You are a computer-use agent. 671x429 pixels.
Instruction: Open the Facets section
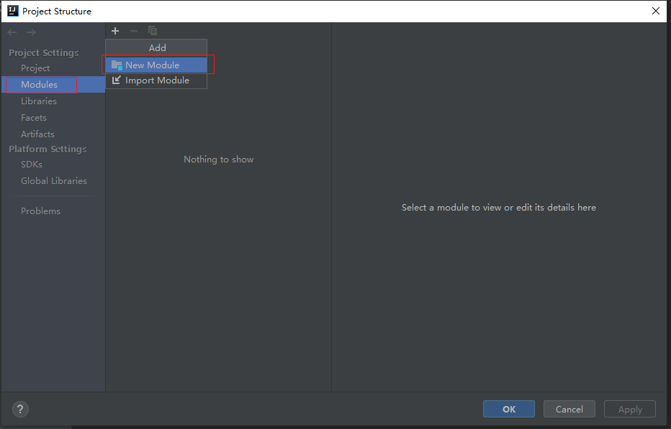click(34, 118)
